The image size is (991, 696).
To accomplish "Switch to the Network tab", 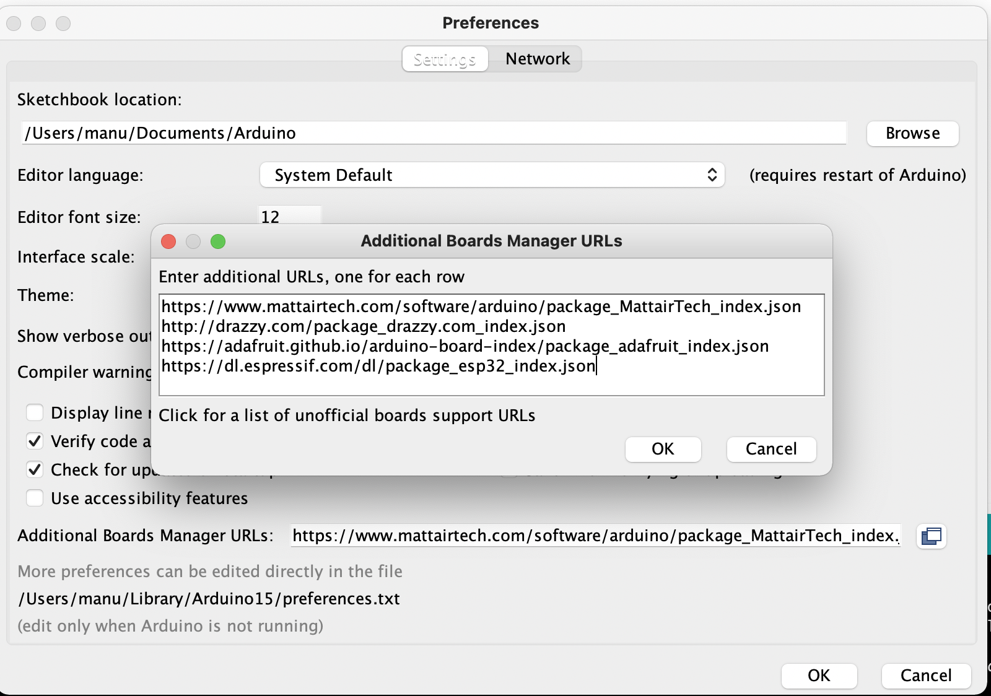I will [x=538, y=59].
